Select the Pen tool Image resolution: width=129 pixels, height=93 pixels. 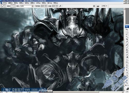(x=127, y=65)
